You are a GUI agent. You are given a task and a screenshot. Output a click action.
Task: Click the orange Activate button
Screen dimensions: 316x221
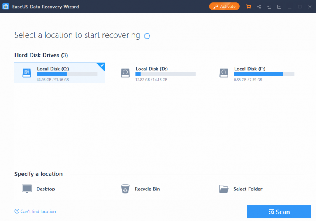[224, 7]
